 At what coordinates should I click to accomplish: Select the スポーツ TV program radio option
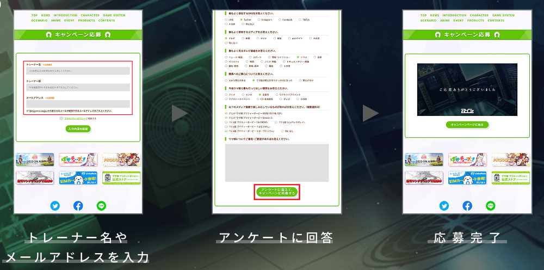(x=251, y=57)
